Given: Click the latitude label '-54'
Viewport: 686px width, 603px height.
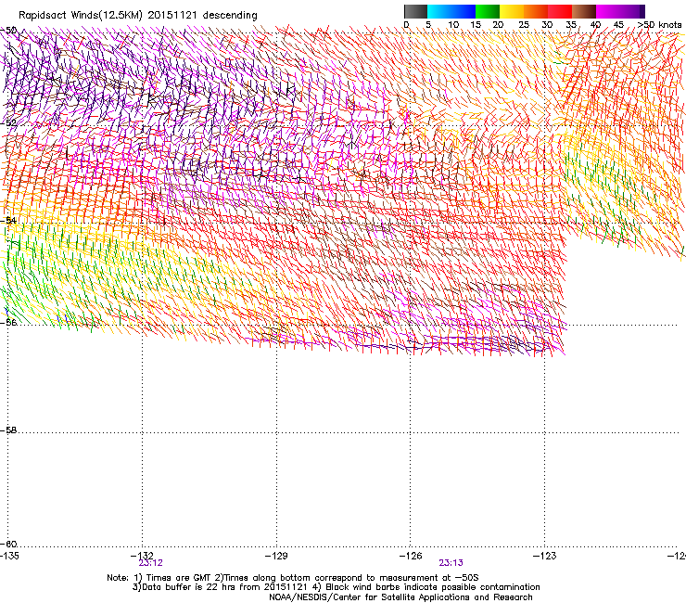Looking at the screenshot, I should click(8, 220).
